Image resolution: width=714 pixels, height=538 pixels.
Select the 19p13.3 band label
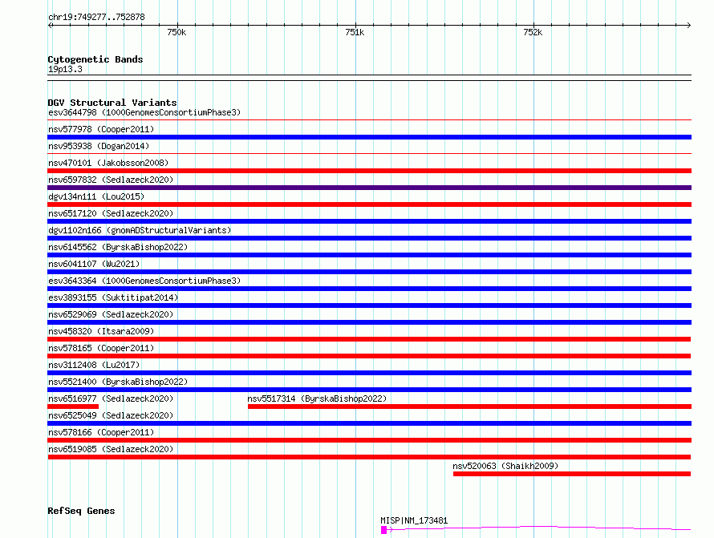[x=65, y=69]
